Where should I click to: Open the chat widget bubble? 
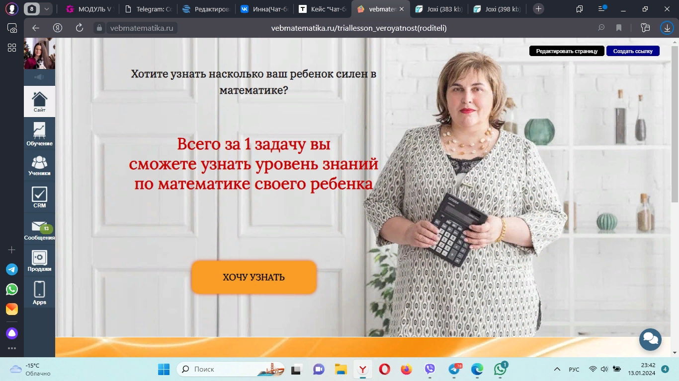pos(650,339)
